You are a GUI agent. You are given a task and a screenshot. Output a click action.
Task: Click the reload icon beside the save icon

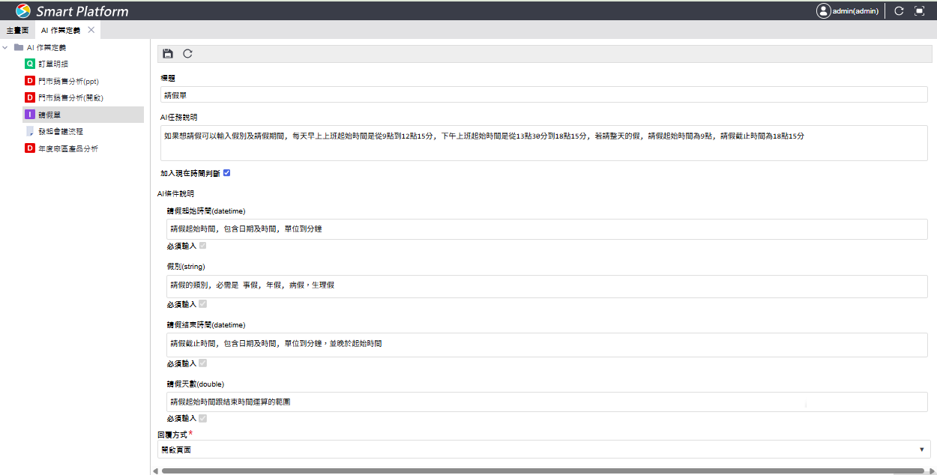pos(187,53)
